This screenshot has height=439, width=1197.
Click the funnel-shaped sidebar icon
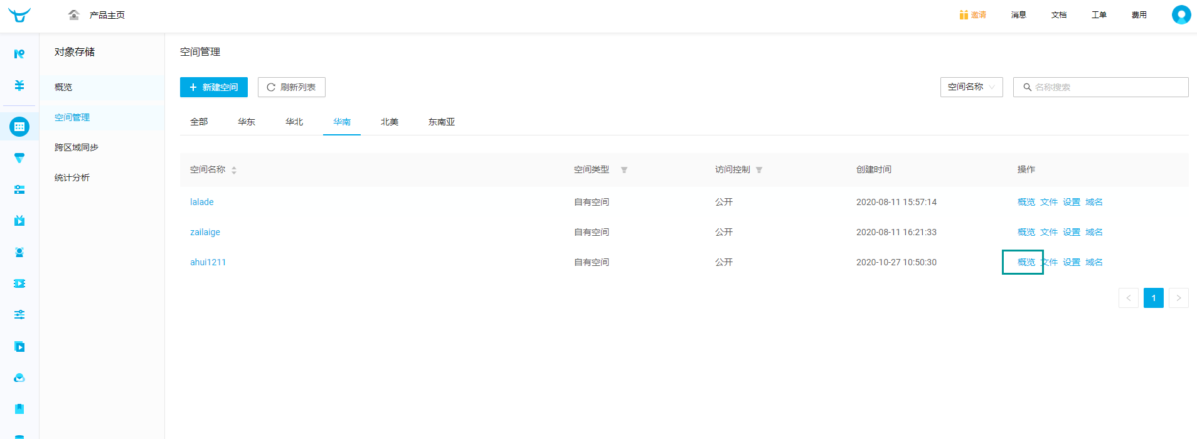[19, 158]
